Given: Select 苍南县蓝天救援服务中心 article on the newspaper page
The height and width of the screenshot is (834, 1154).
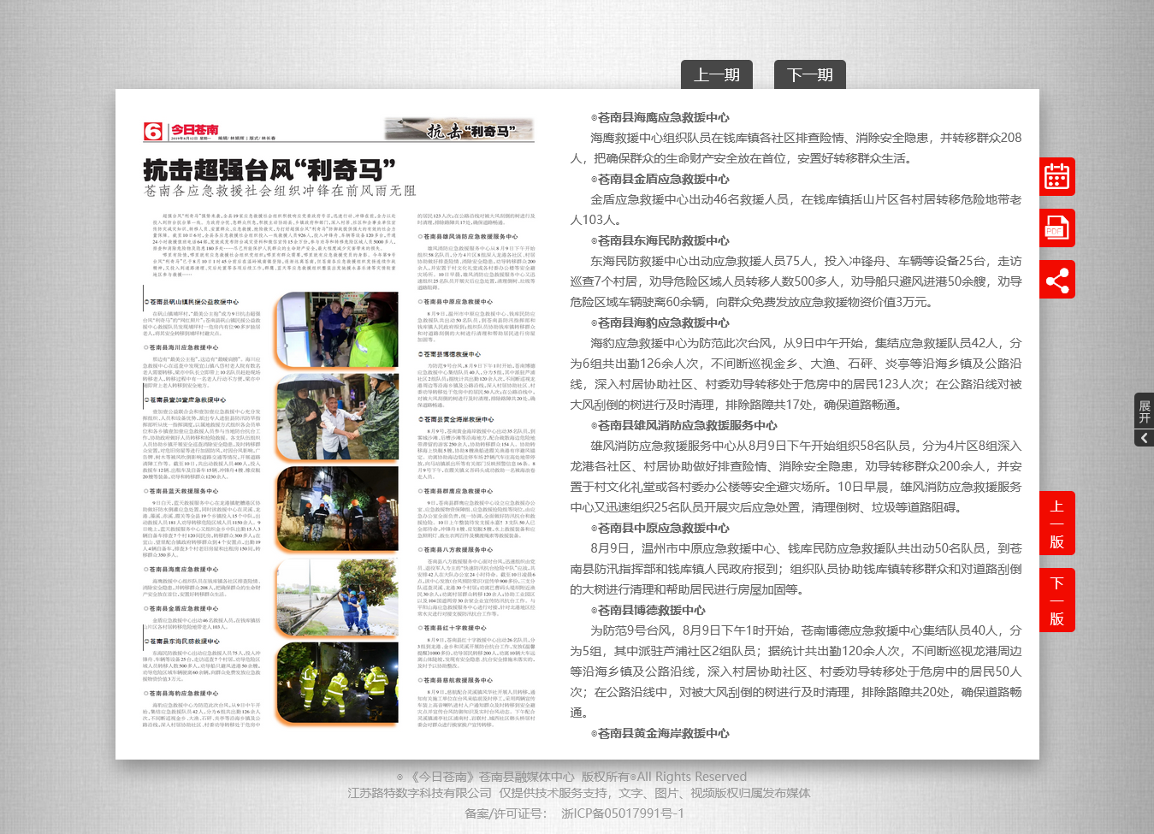Looking at the screenshot, I should (183, 491).
